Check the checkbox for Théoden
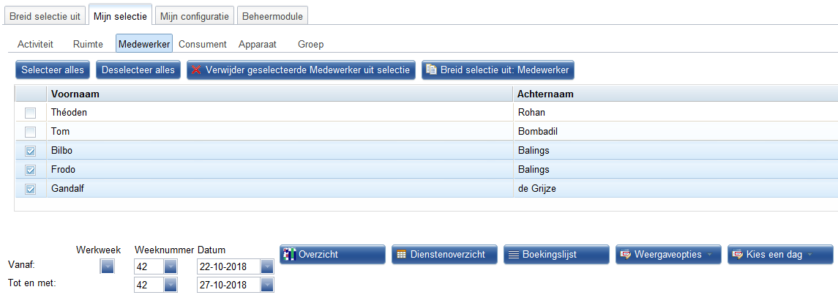The image size is (838, 295). [31, 113]
